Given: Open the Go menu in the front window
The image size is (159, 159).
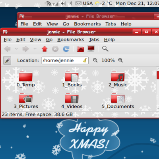Looking at the screenshot, I should 49,40.
